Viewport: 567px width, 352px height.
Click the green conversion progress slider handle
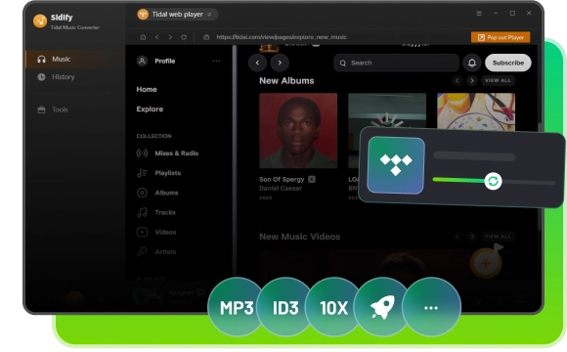[493, 181]
